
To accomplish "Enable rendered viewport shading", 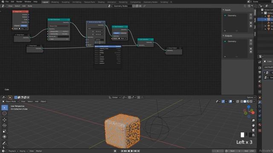I will pyautogui.click(x=251, y=102).
